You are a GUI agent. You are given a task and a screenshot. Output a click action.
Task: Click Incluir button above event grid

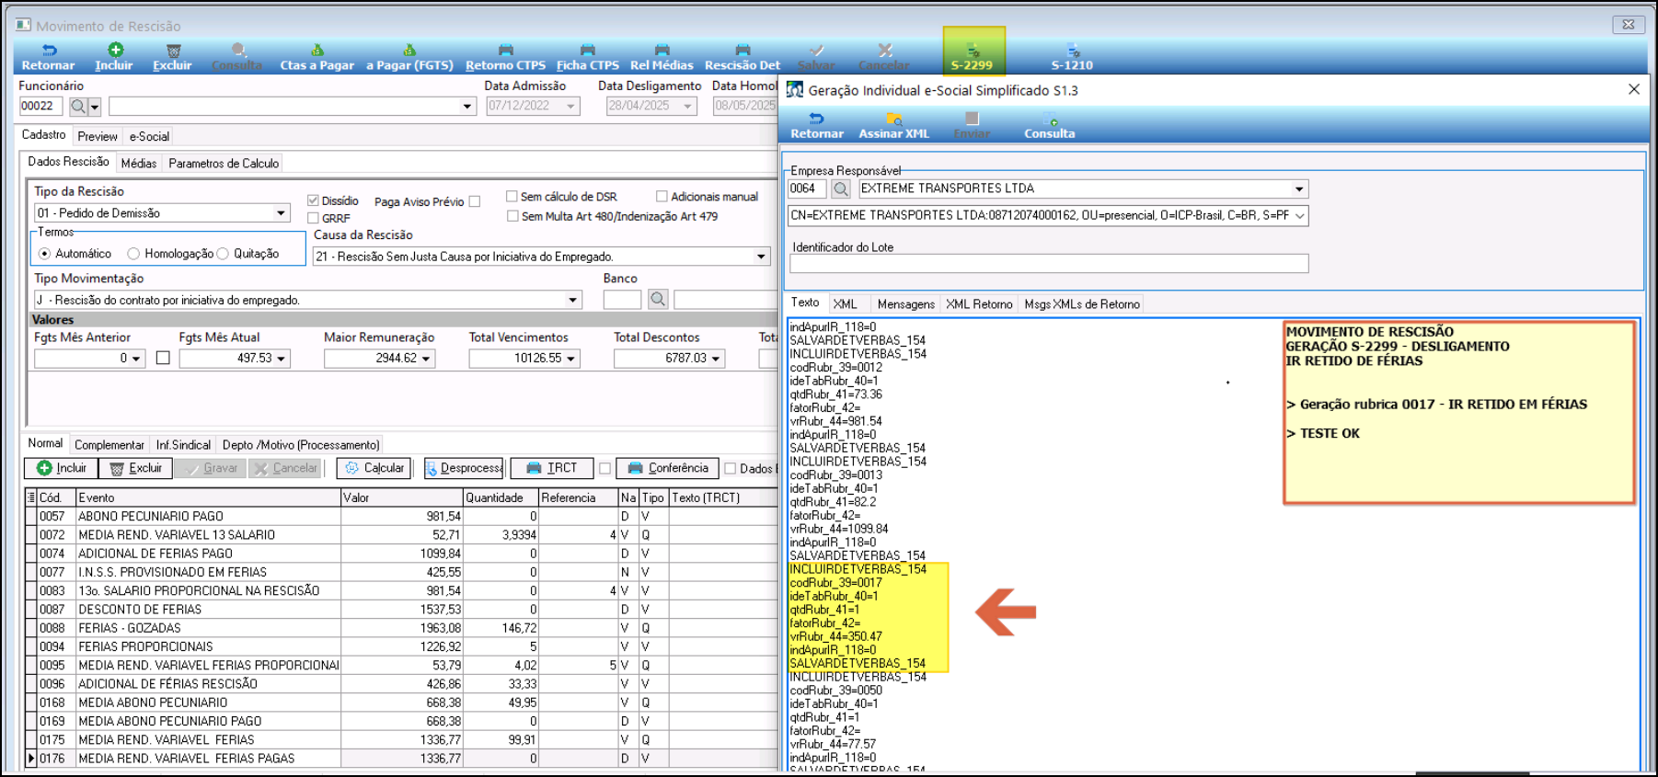(x=61, y=468)
